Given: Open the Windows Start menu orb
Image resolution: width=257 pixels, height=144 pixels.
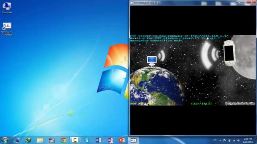Looking at the screenshot, I should 5,140.
